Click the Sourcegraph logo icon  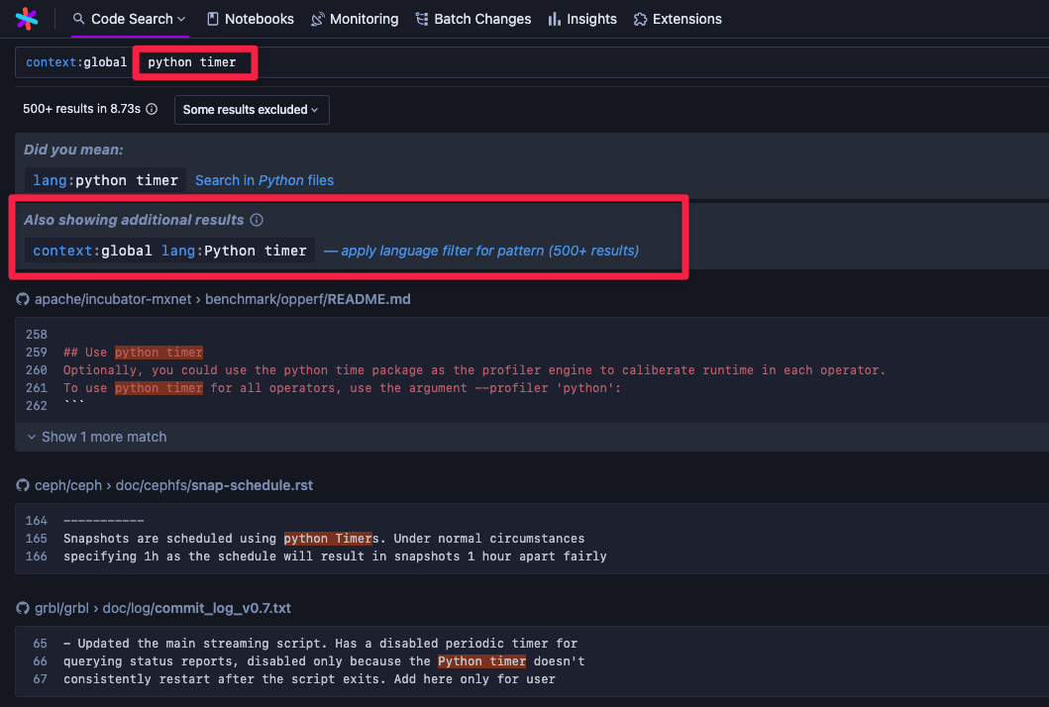click(27, 19)
